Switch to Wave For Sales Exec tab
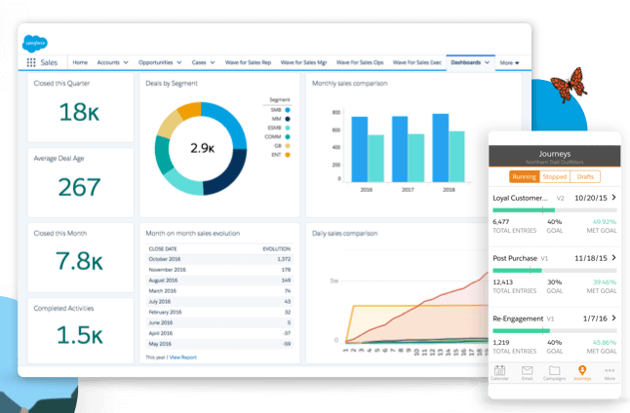This screenshot has width=630, height=413. pyautogui.click(x=416, y=62)
